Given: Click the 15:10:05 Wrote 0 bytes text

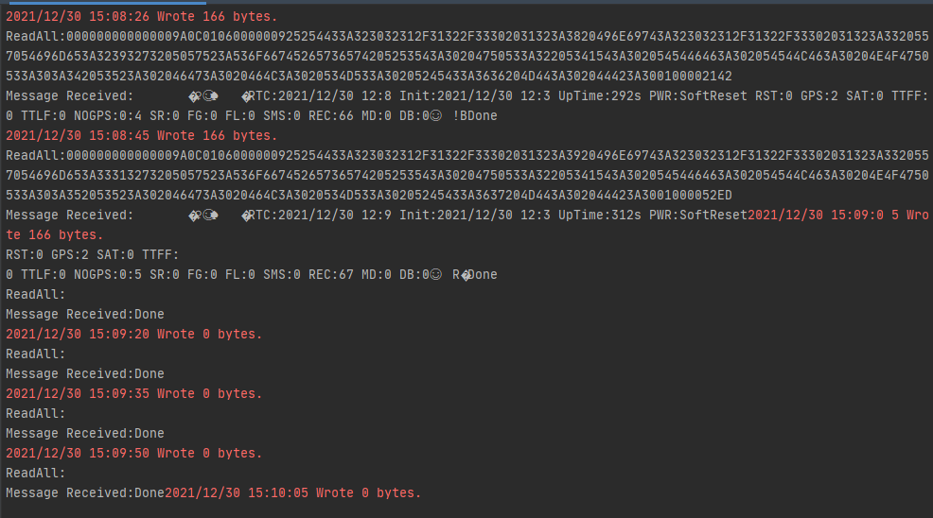Looking at the screenshot, I should pyautogui.click(x=293, y=492).
